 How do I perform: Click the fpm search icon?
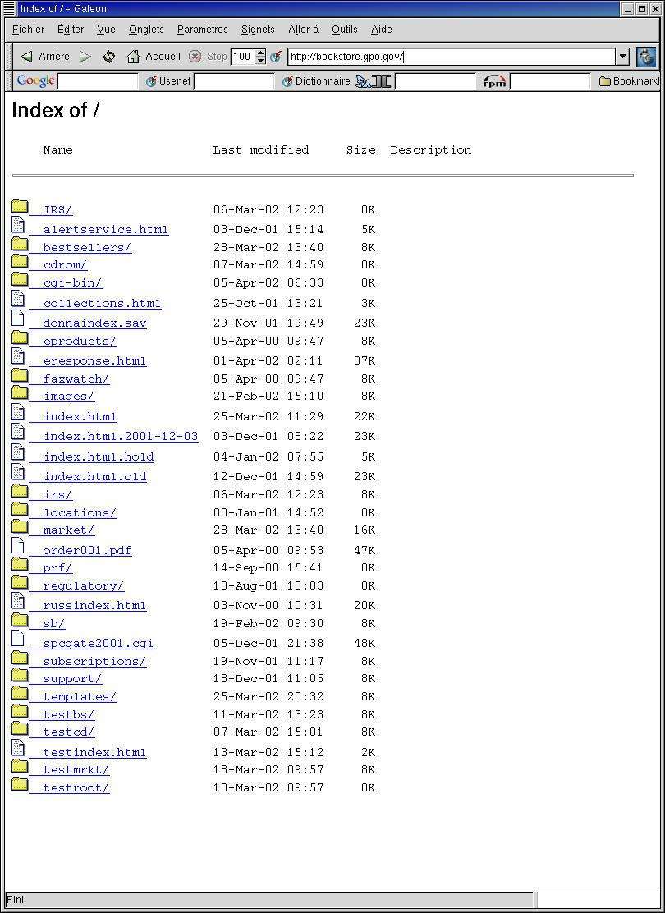[493, 81]
